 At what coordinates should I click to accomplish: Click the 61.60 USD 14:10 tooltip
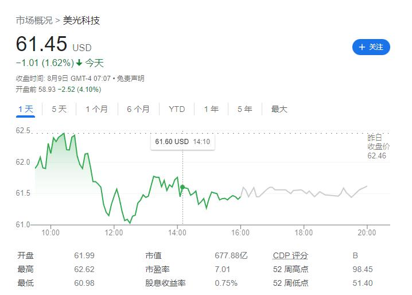[x=182, y=142]
